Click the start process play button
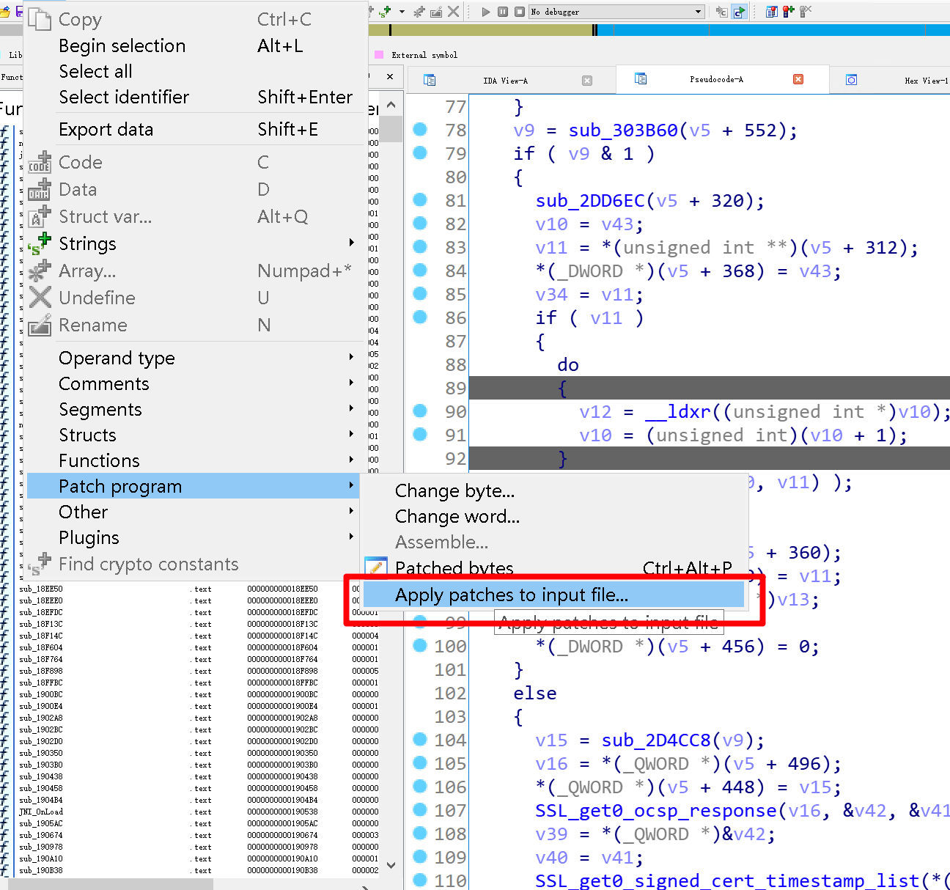This screenshot has height=890, width=950. pos(485,12)
